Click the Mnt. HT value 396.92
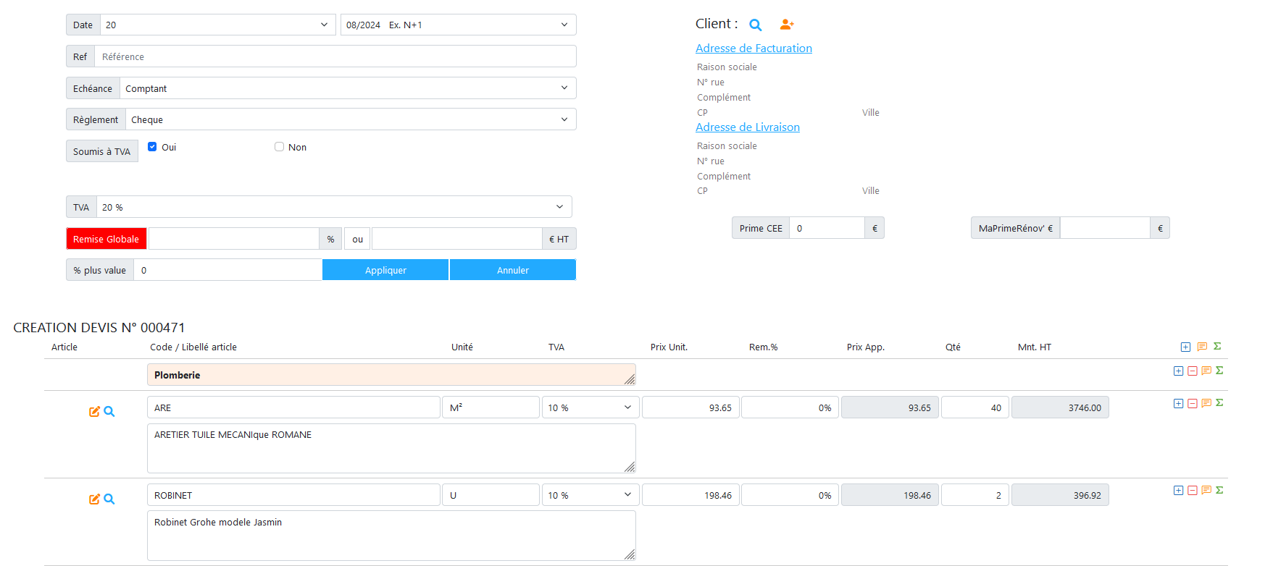The image size is (1273, 566). 1060,495
